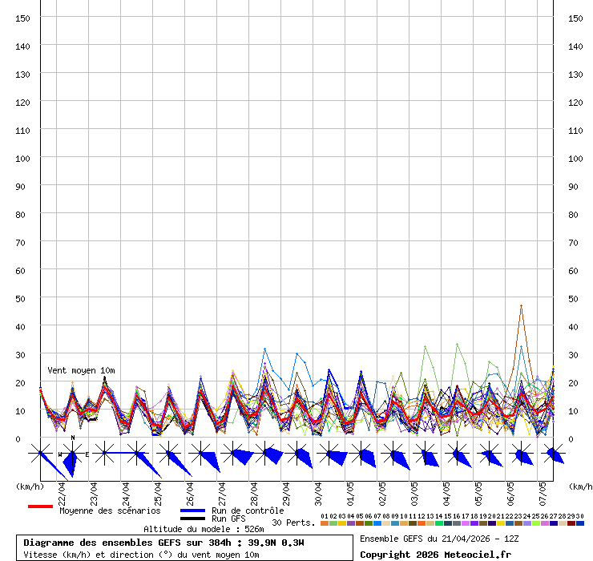Click the wind rose icon for 22/04
The width and height of the screenshot is (593, 561).
pyautogui.click(x=72, y=454)
